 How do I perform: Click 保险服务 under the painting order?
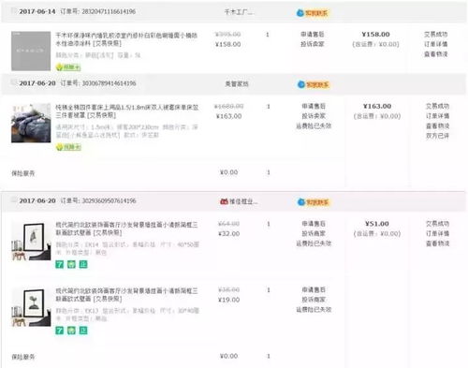point(23,357)
